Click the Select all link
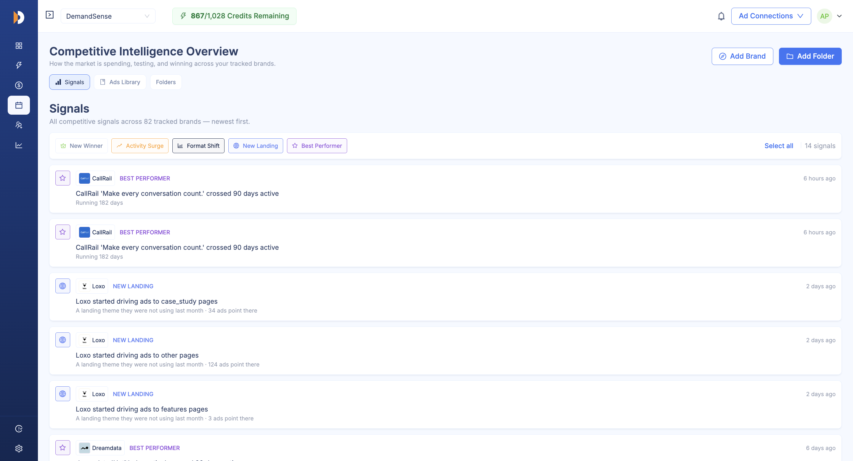This screenshot has width=853, height=461. pos(778,146)
